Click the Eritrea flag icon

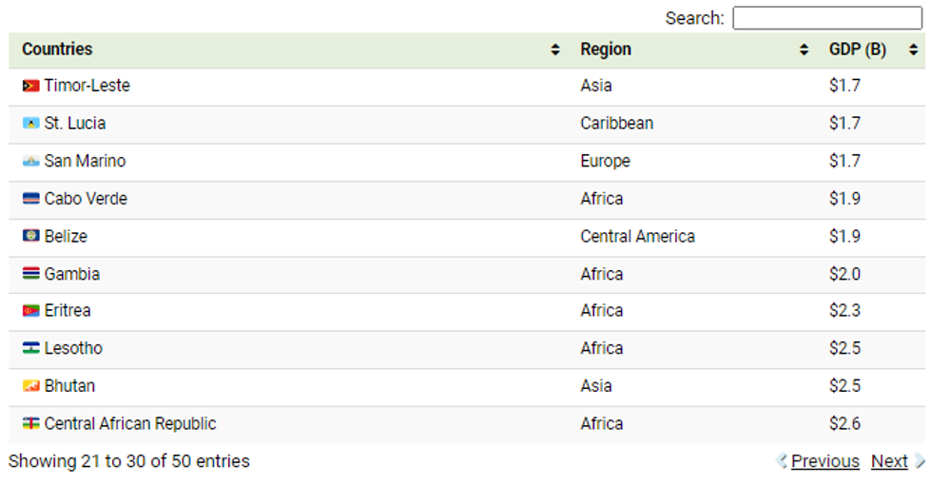point(30,311)
